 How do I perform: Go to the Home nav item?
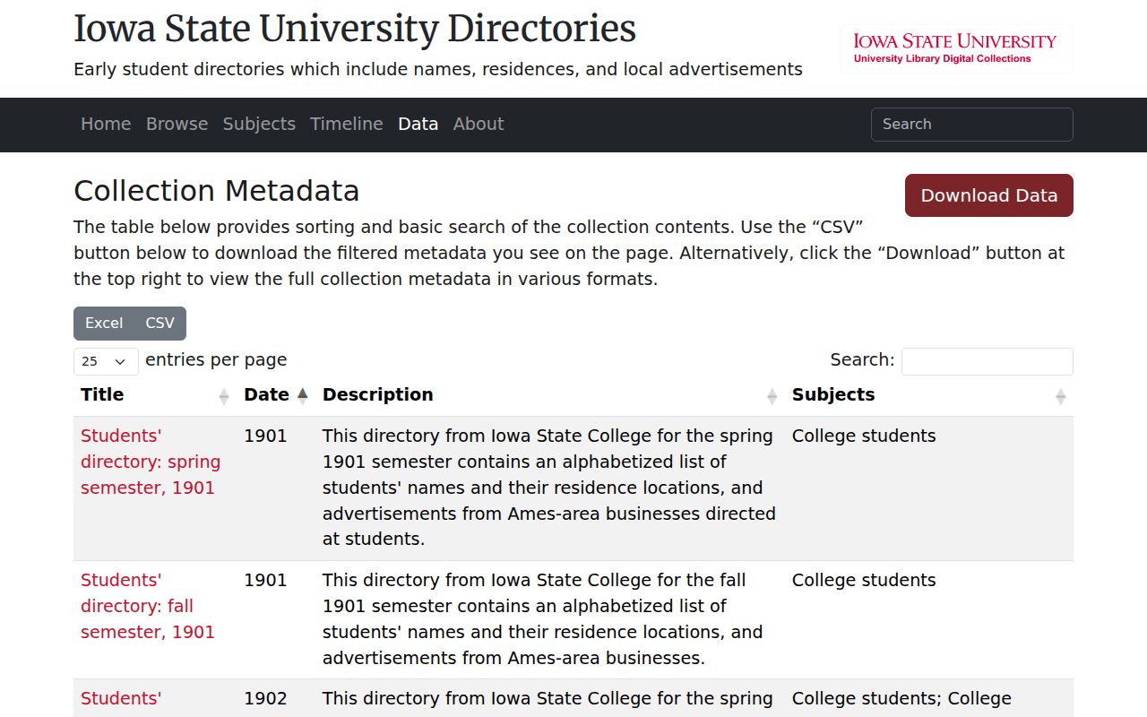click(x=106, y=124)
